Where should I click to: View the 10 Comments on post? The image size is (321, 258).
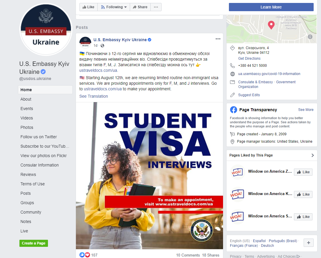(x=188, y=255)
